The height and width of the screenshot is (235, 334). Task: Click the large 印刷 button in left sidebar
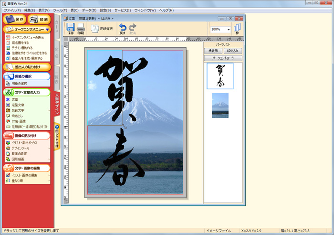[x=40, y=20]
